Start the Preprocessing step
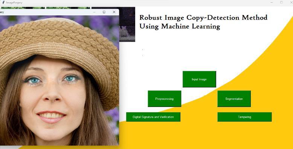The width and height of the screenshot is (293, 149). point(165,99)
